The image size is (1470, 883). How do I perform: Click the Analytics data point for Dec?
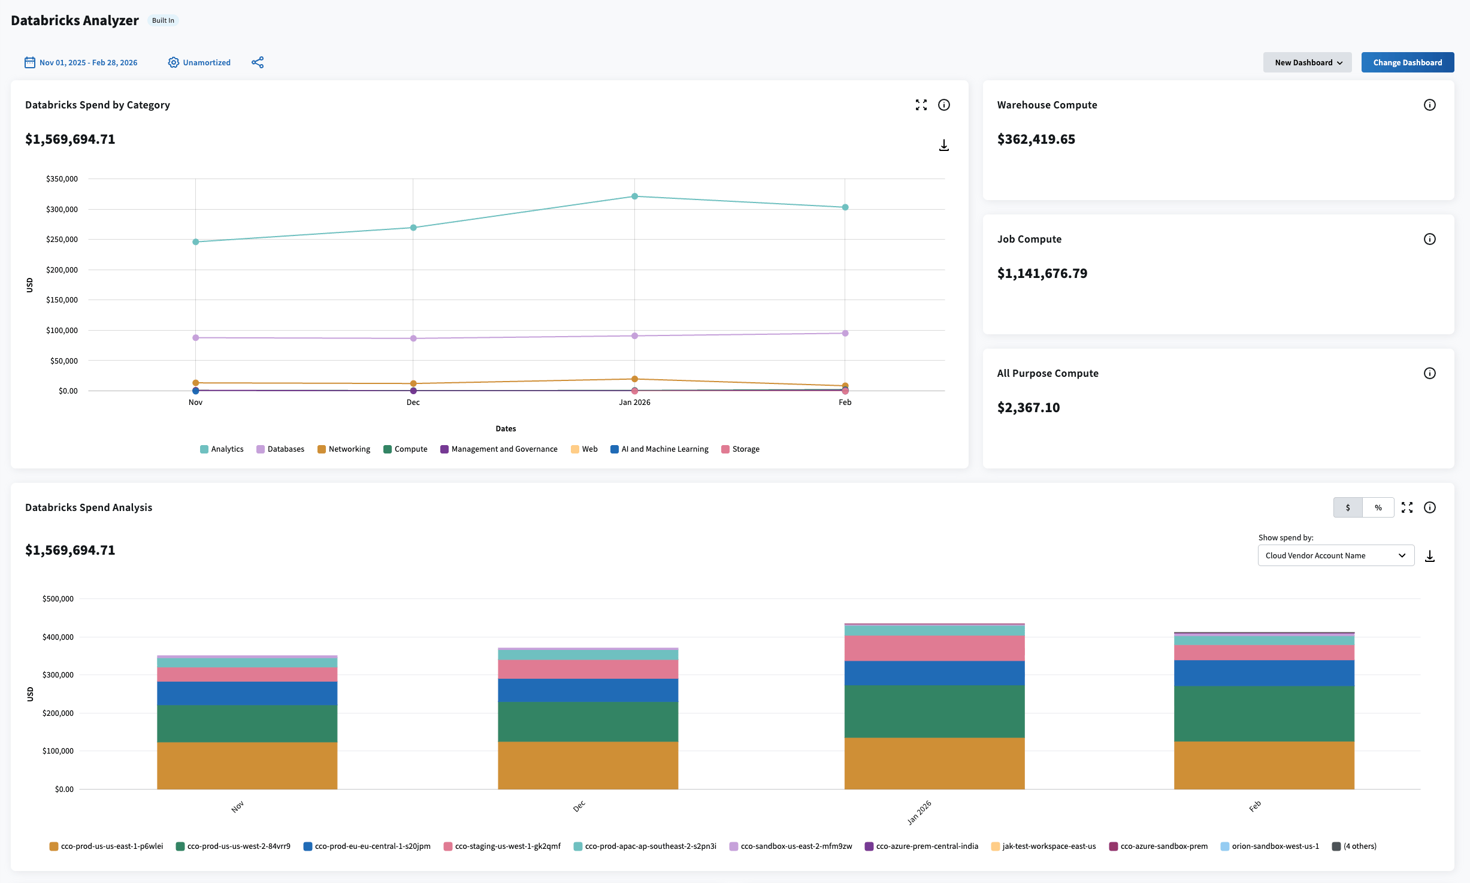413,228
